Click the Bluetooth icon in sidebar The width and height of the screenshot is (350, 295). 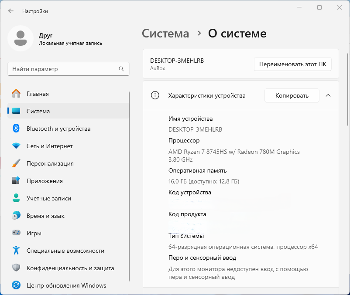point(16,129)
